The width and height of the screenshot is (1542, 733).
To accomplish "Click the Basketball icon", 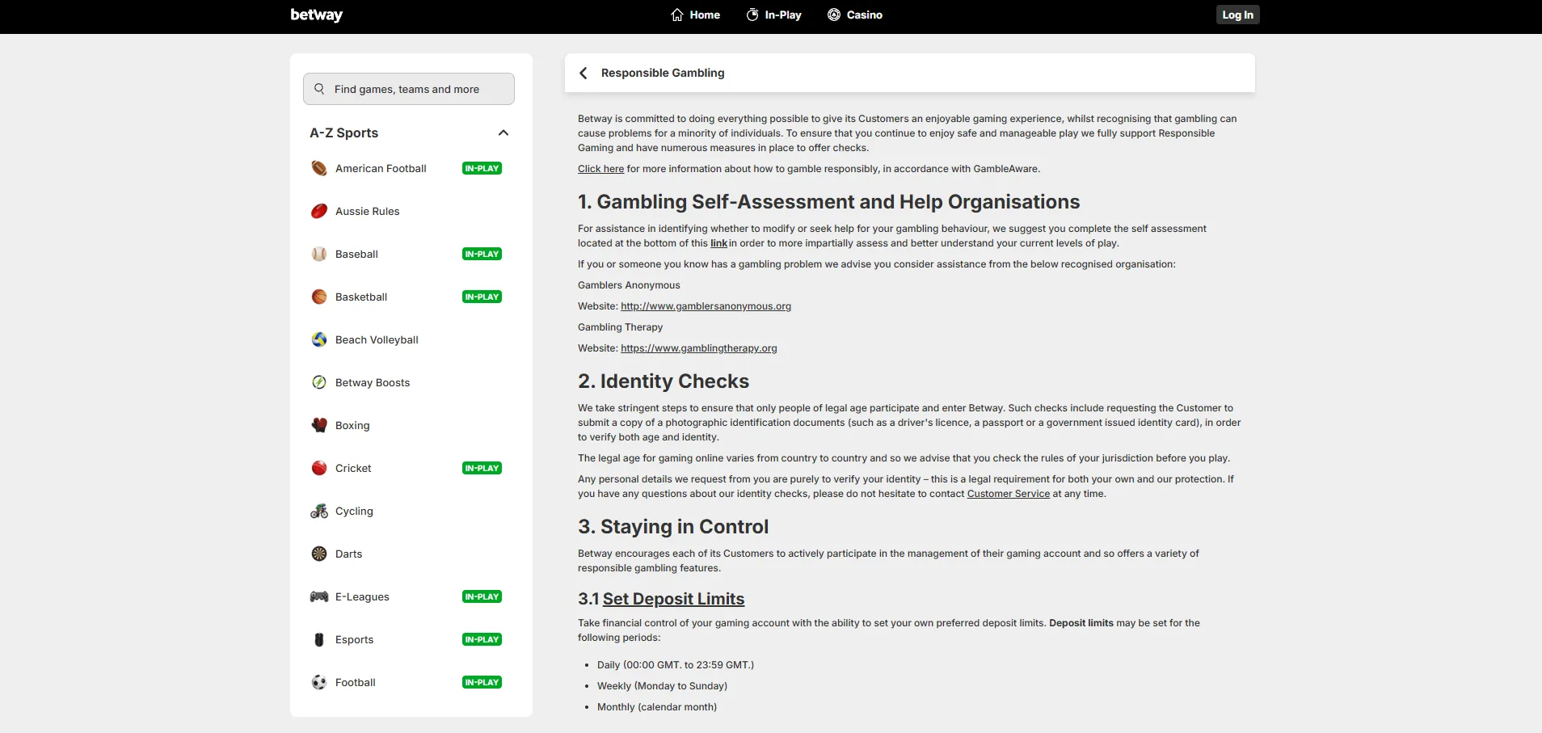I will (319, 297).
